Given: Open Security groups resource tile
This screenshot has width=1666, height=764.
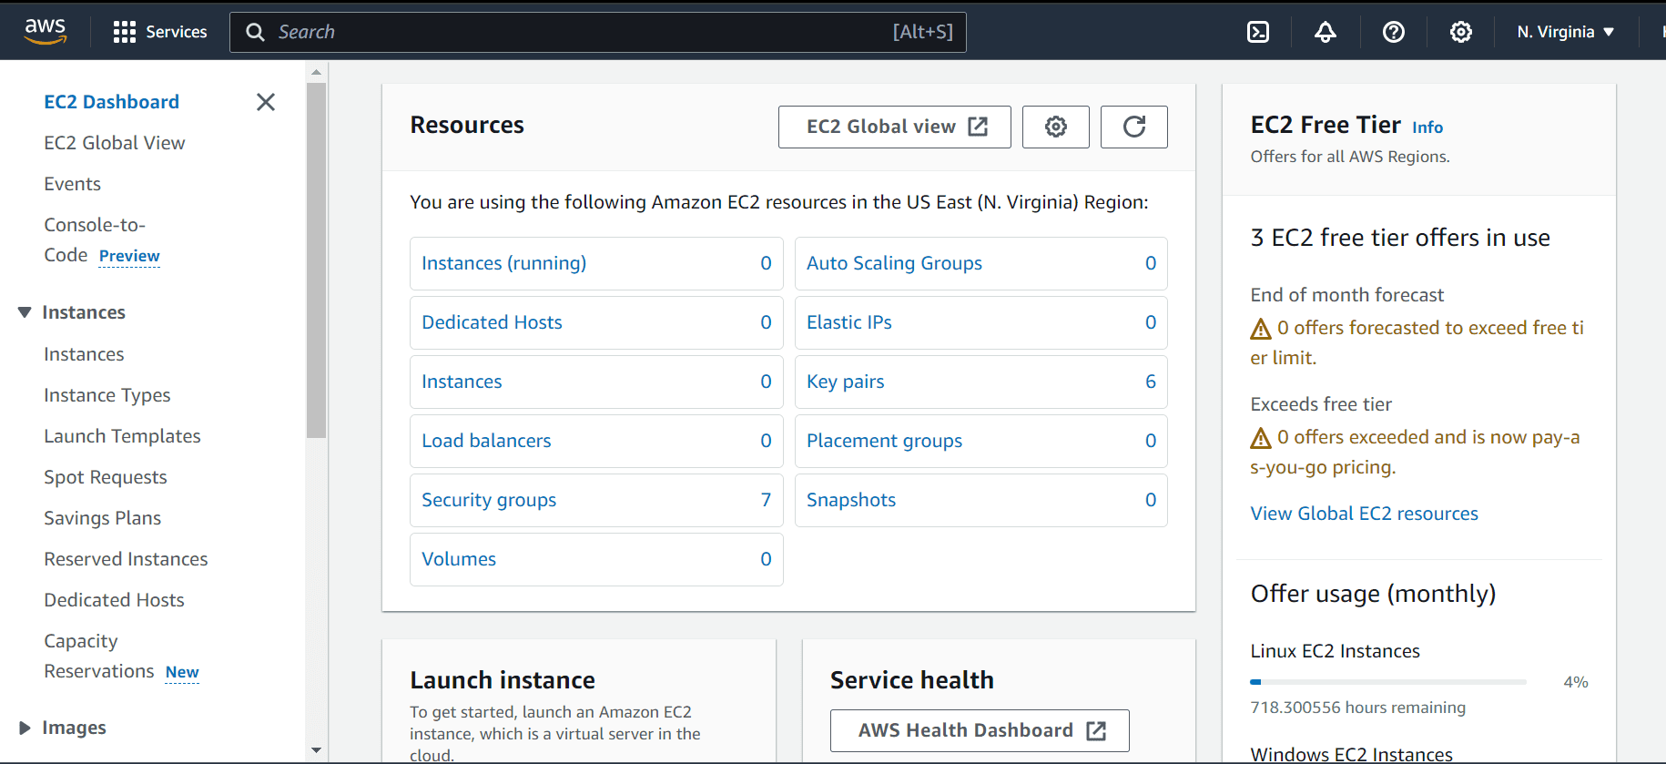Looking at the screenshot, I should pyautogui.click(x=596, y=500).
